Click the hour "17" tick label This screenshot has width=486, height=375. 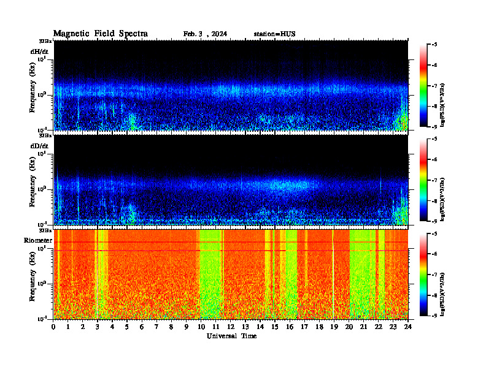pyautogui.click(x=304, y=327)
